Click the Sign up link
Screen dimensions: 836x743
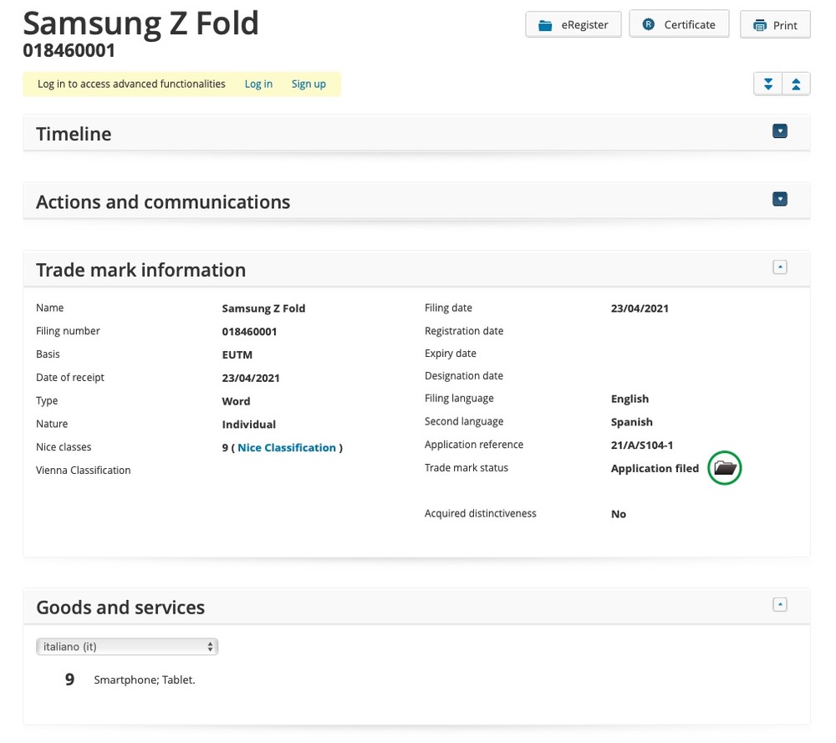pos(308,84)
